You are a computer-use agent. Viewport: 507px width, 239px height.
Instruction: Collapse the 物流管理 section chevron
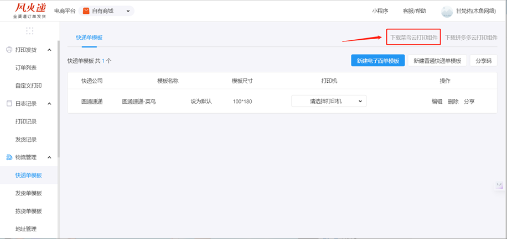(x=49, y=157)
